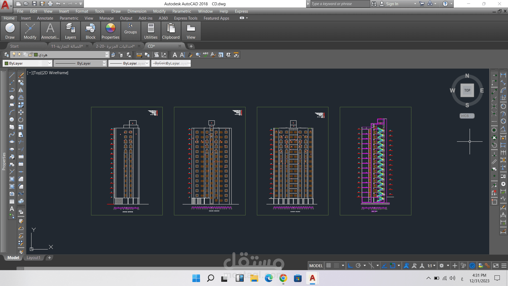Click the Save icon in Quick Access toolbar
Screen dimensions: 508x286
pyautogui.click(x=34, y=4)
